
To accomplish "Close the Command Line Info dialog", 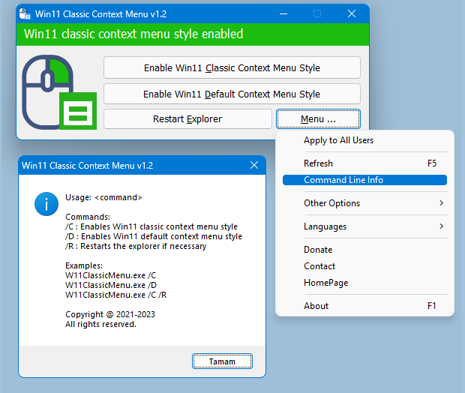I will pos(254,165).
